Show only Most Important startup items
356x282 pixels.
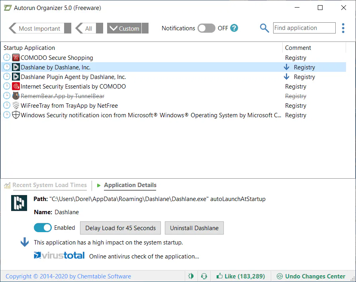[x=40, y=28]
